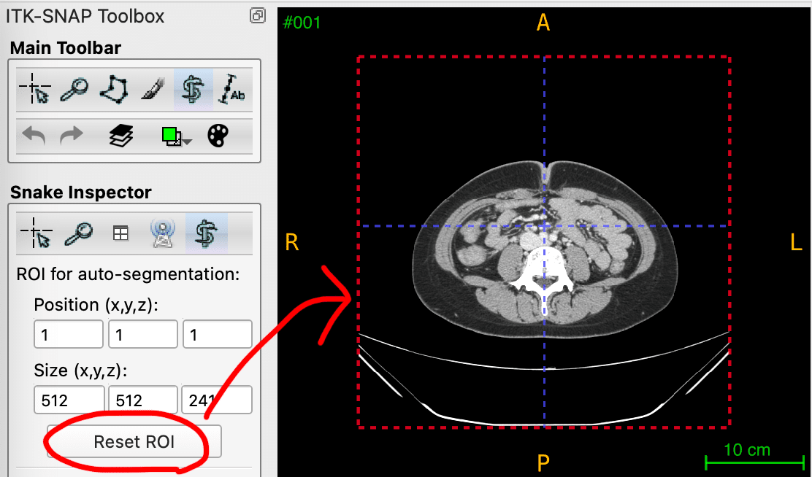Click the Position (x,y,z) label
Screen dimensions: 812x477
96,306
